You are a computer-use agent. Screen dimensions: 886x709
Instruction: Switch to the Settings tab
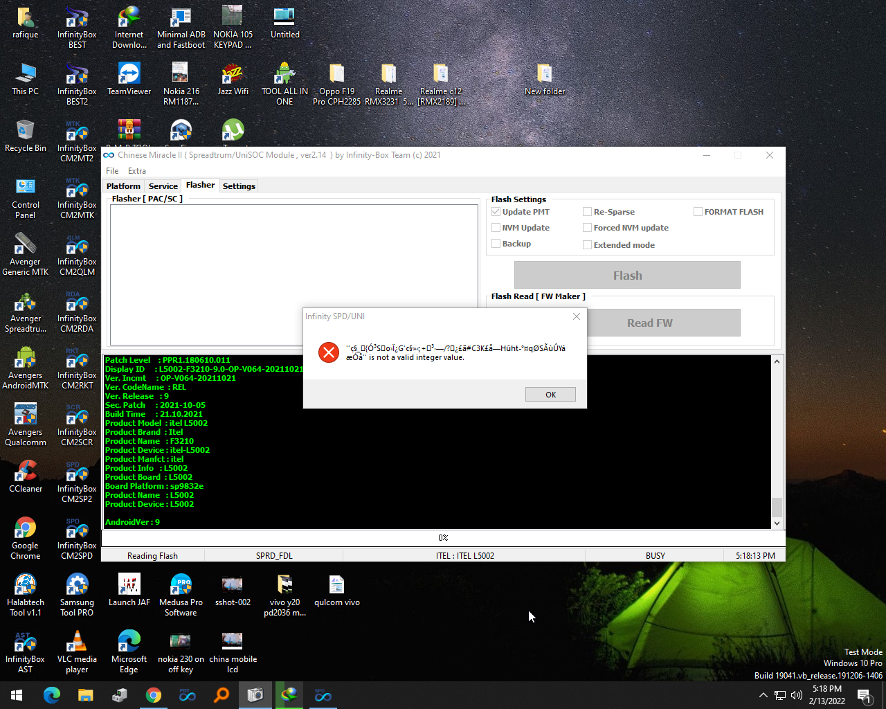coord(239,186)
